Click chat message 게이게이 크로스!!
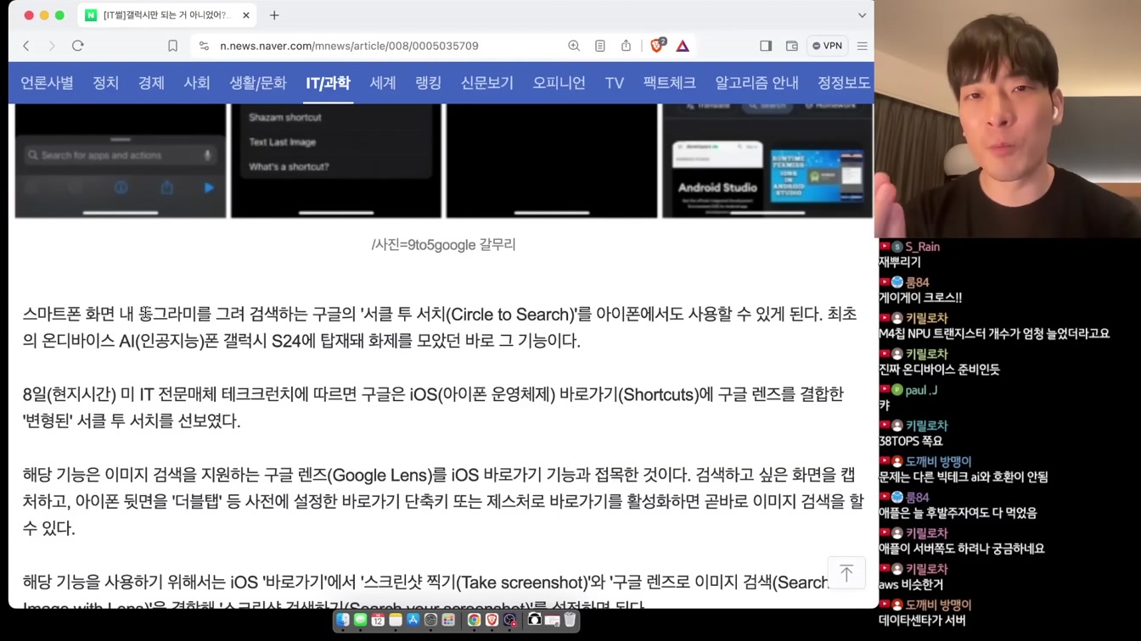 click(x=920, y=298)
